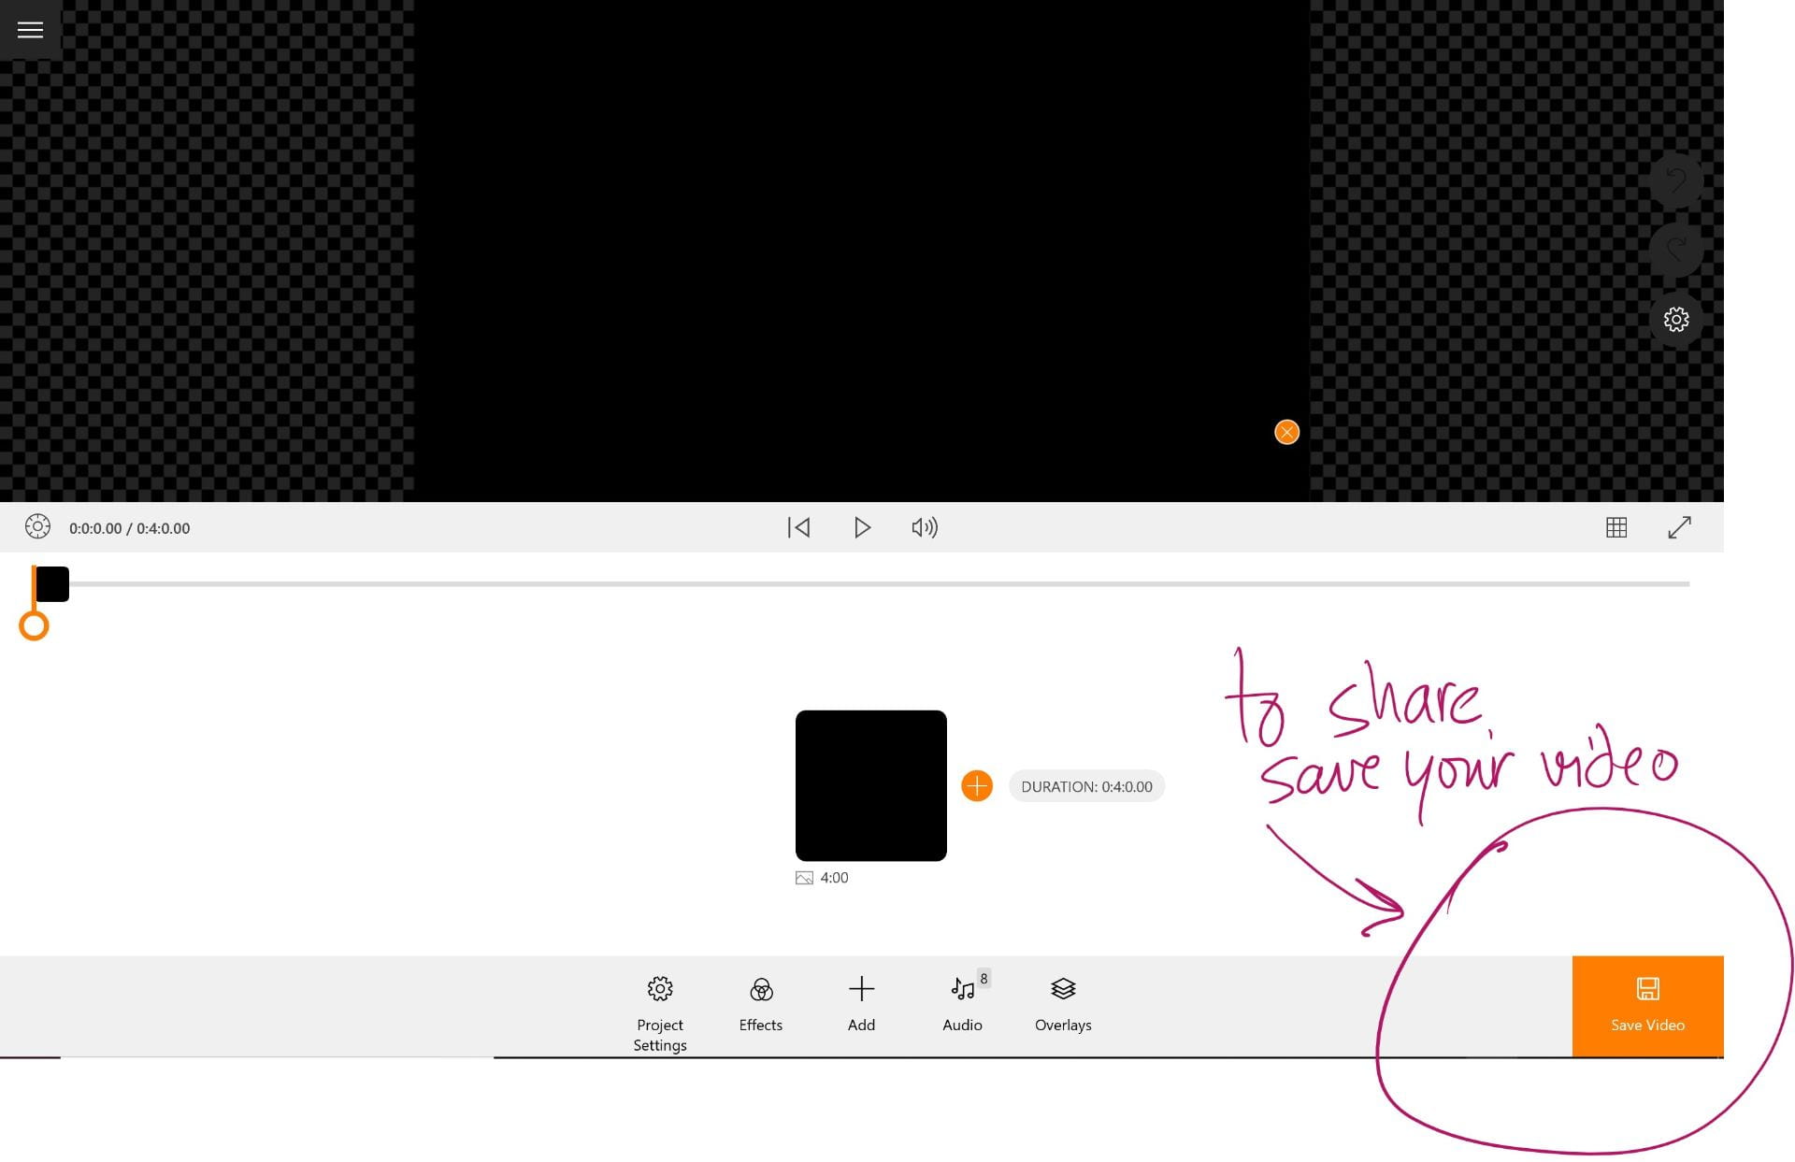Click the Save Video button
The height and width of the screenshot is (1162, 1795).
[1647, 1006]
